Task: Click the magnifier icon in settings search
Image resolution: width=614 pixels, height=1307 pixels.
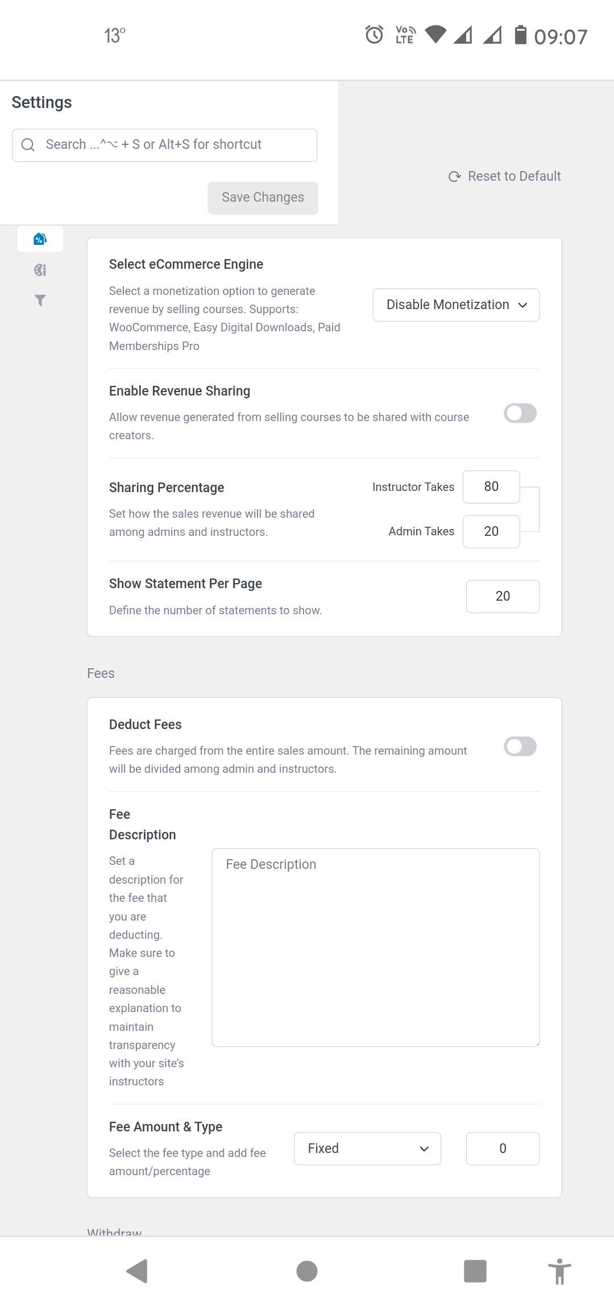Action: click(x=28, y=145)
